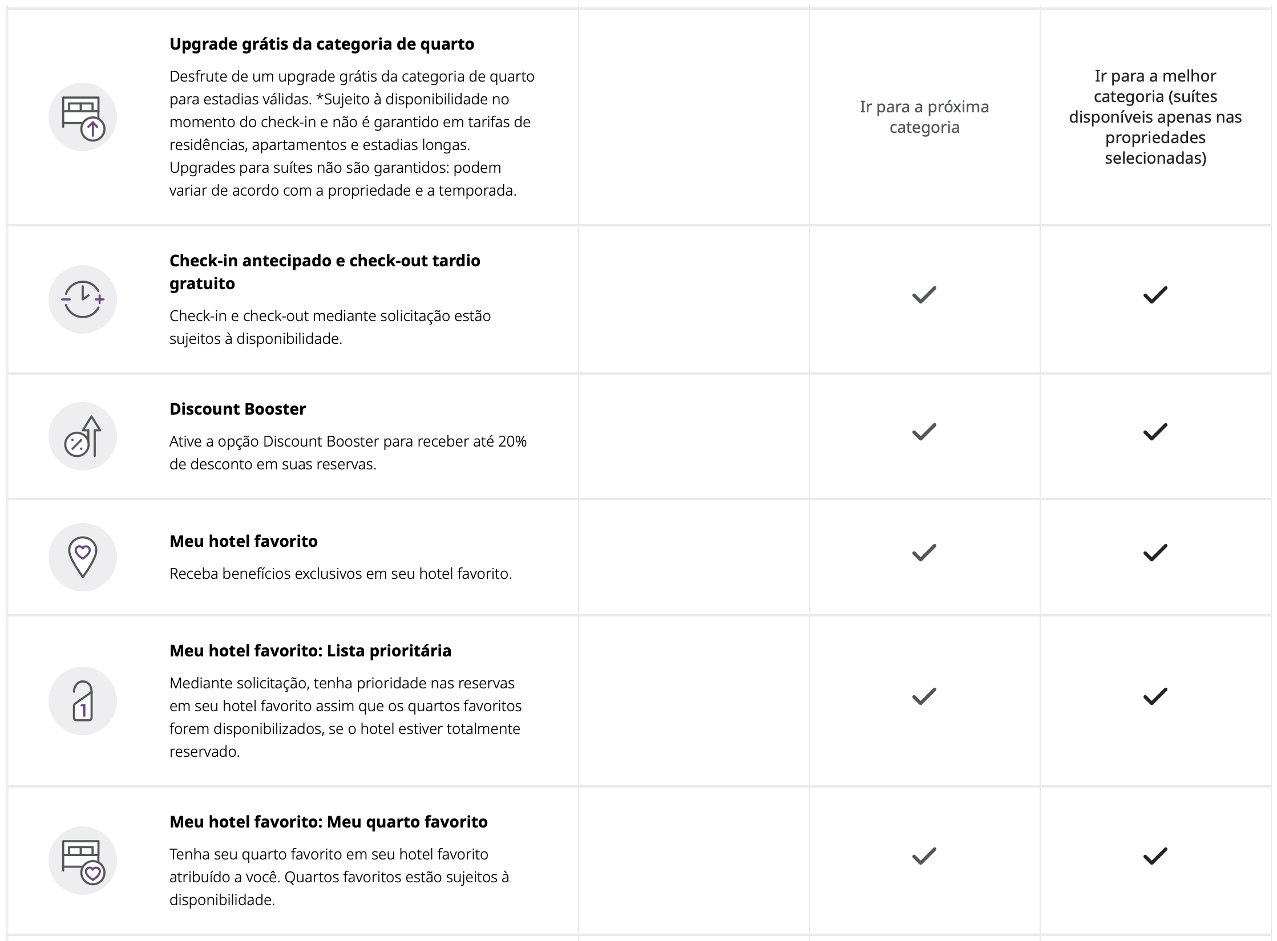1277x941 pixels.
Task: Click dark checkmark in Discount Booster row
Action: 1155,432
